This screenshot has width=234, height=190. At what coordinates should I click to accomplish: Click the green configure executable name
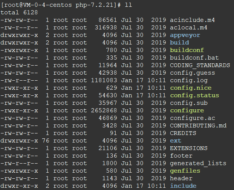pos(187,110)
